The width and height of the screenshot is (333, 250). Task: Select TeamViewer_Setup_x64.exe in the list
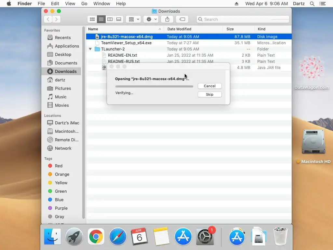point(189,43)
